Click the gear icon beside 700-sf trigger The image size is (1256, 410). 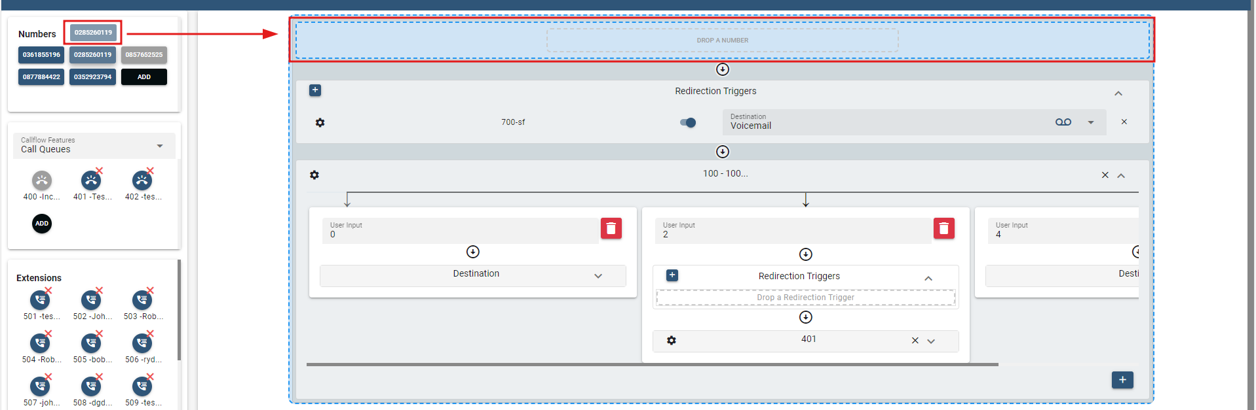tap(320, 123)
